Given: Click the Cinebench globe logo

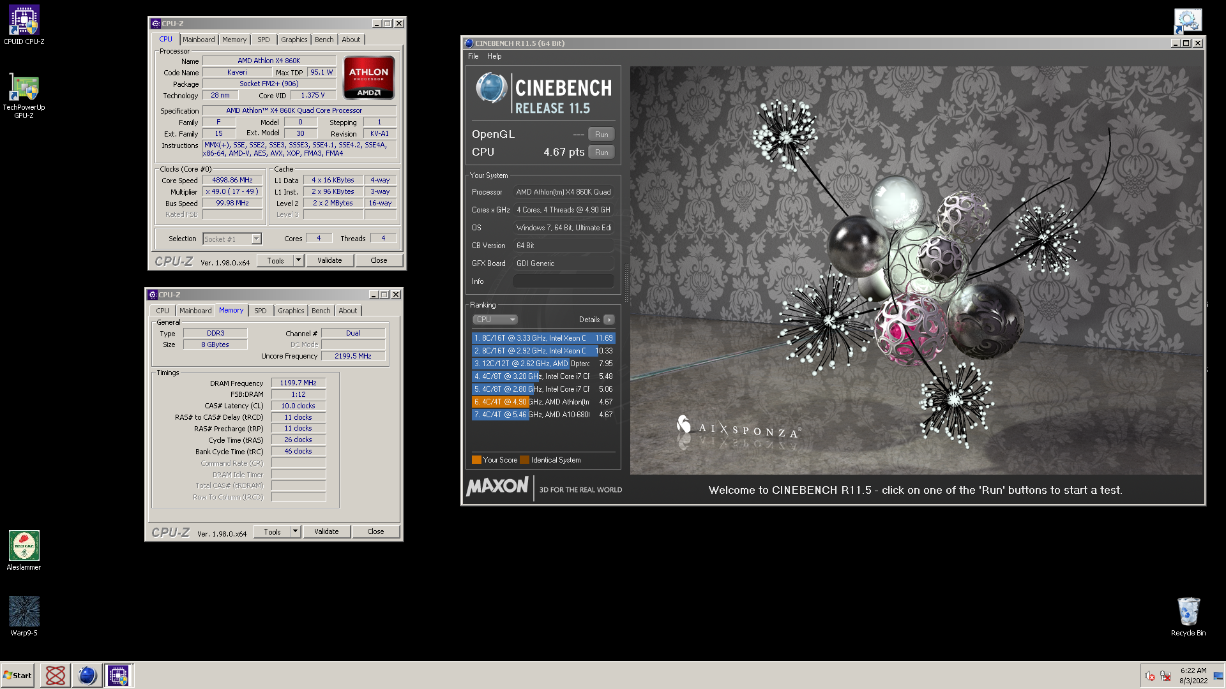Looking at the screenshot, I should 491,88.
